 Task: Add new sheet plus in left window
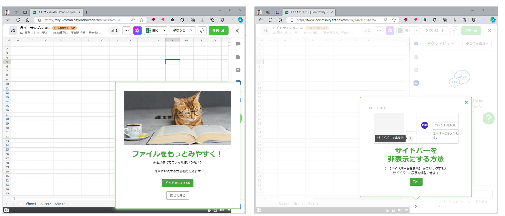[71, 204]
